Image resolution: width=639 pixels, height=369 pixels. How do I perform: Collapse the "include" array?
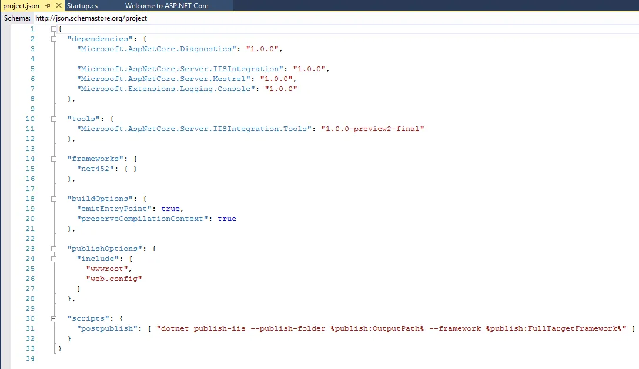pyautogui.click(x=53, y=259)
